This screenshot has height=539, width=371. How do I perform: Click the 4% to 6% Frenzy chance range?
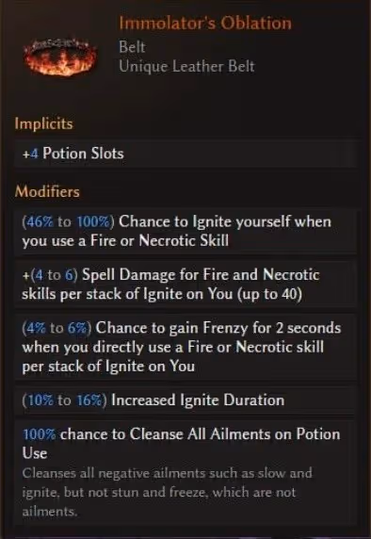[56, 328]
